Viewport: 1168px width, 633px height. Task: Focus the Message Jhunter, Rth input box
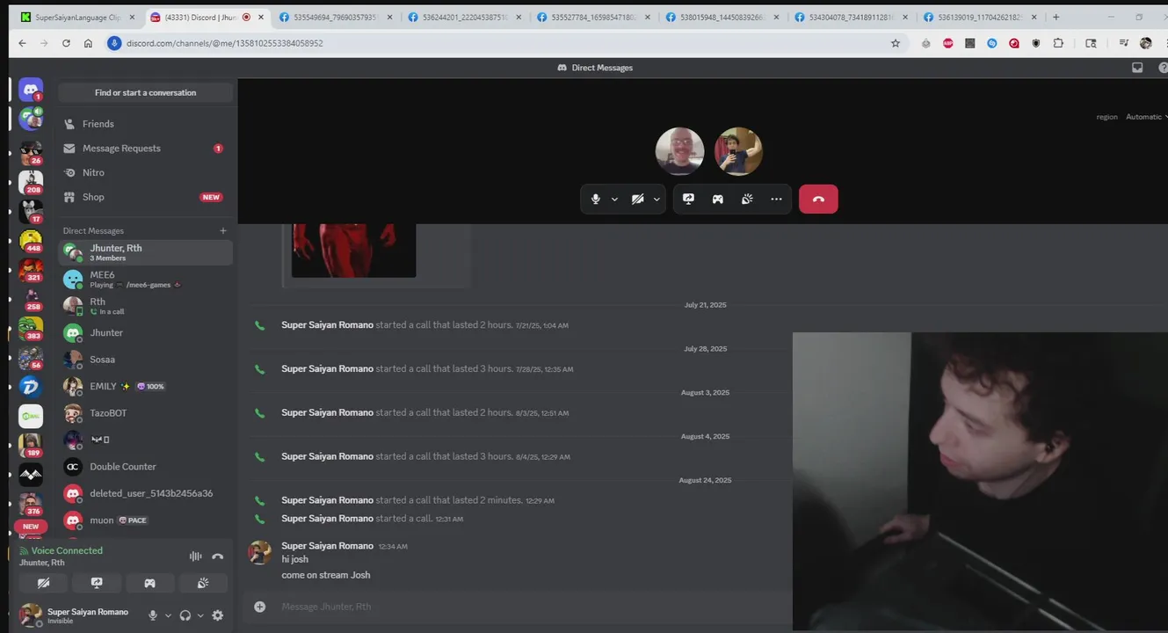click(527, 607)
